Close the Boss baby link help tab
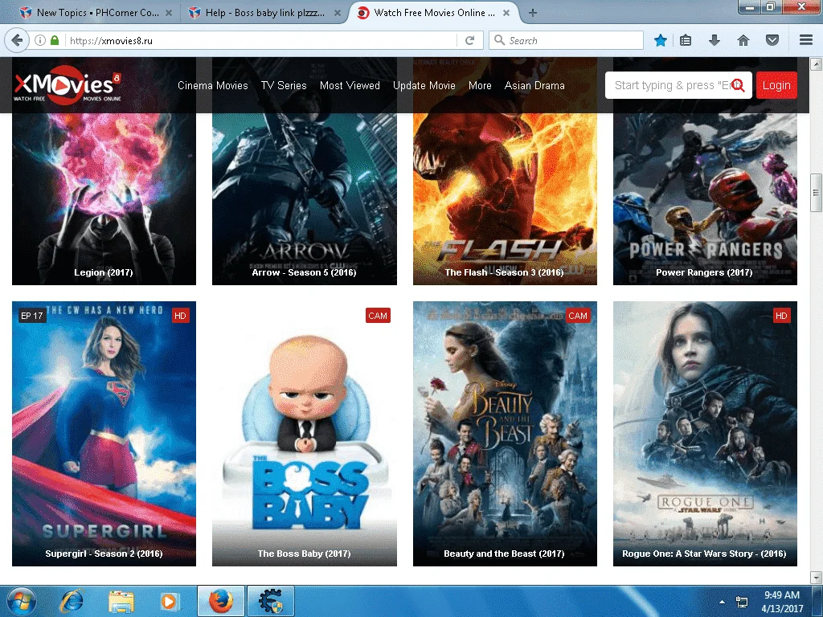This screenshot has height=617, width=823. (x=338, y=13)
